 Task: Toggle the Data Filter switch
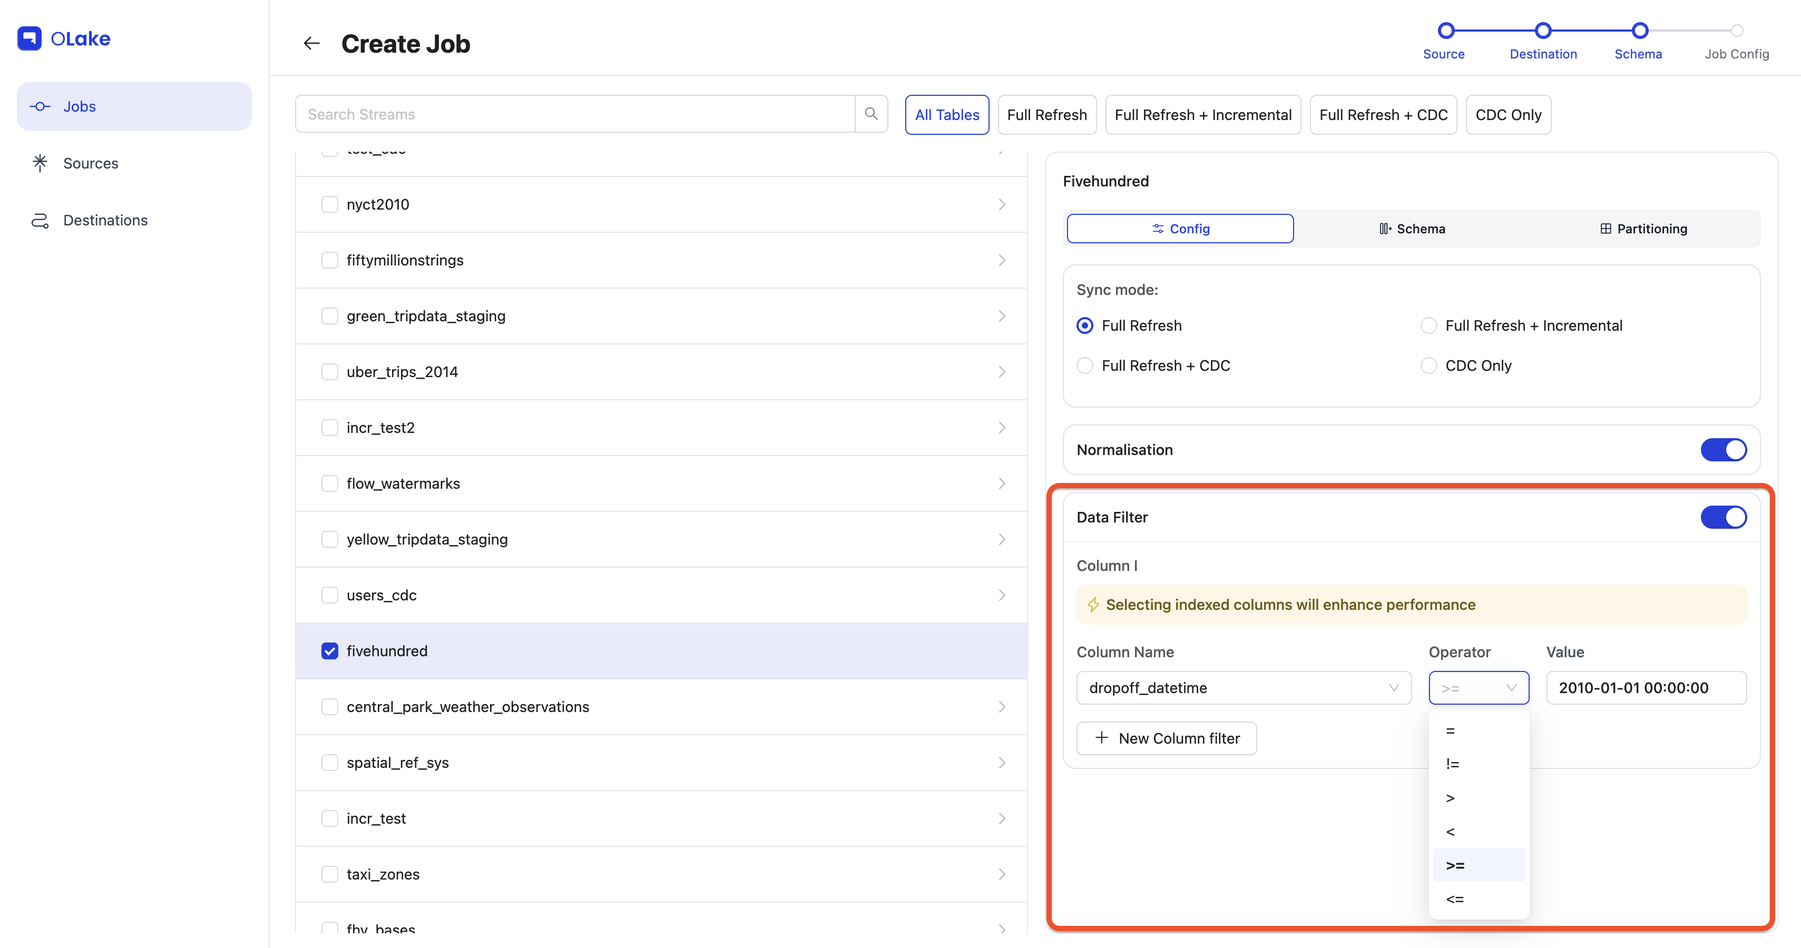coord(1724,517)
